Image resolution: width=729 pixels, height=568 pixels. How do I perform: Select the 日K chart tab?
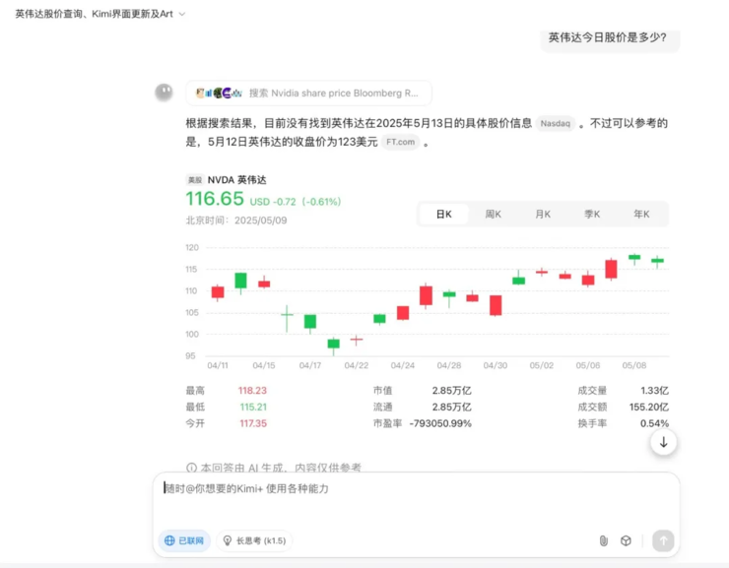coord(443,214)
